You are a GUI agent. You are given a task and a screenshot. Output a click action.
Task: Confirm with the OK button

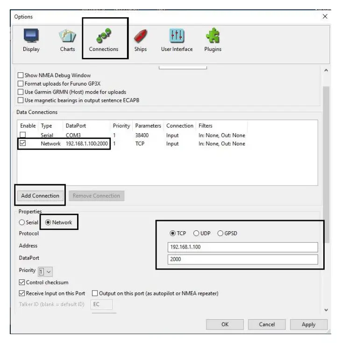click(225, 324)
